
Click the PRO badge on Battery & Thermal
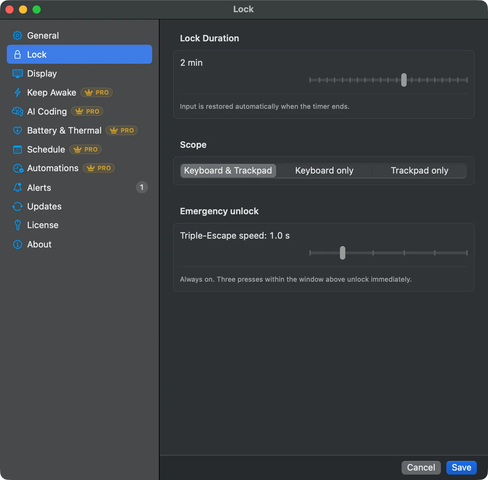coord(122,131)
